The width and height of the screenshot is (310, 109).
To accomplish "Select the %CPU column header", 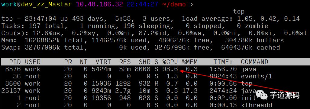I will tap(170, 62).
